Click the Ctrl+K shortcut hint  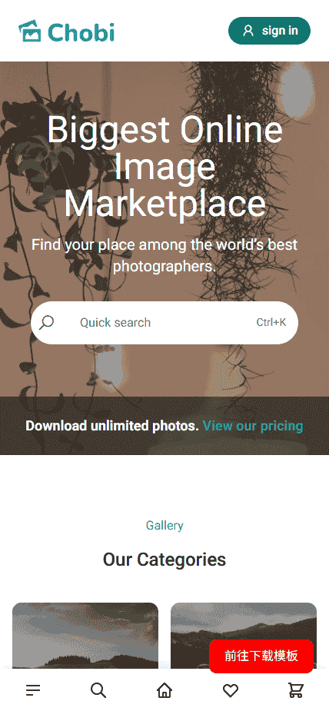(271, 322)
